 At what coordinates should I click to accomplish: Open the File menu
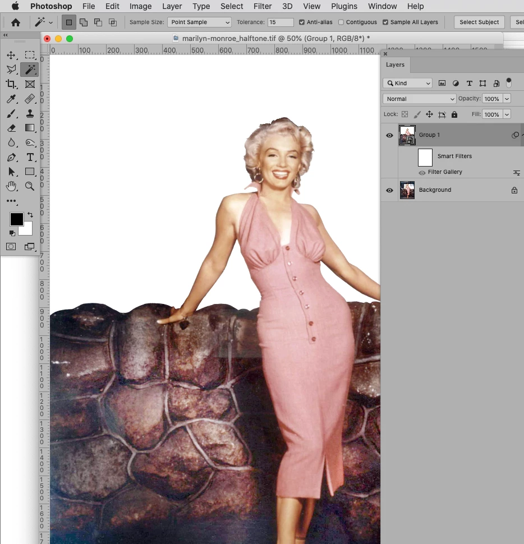click(89, 6)
